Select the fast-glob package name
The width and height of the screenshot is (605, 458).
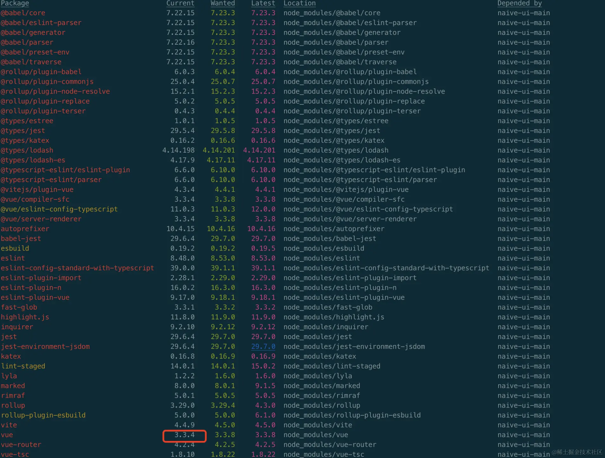pos(19,307)
